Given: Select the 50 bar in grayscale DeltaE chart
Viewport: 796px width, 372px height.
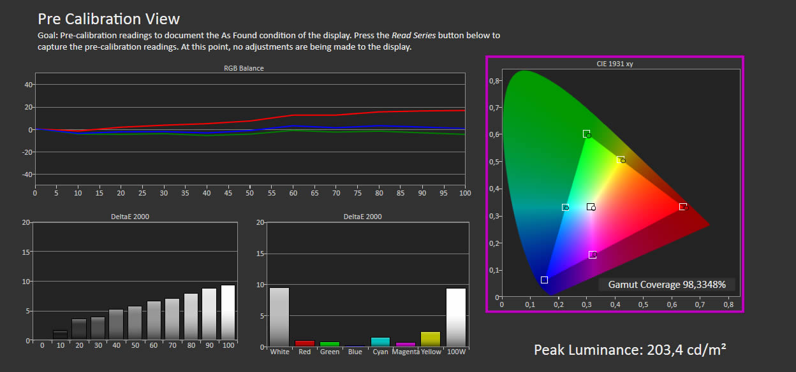Looking at the screenshot, I should [x=135, y=323].
